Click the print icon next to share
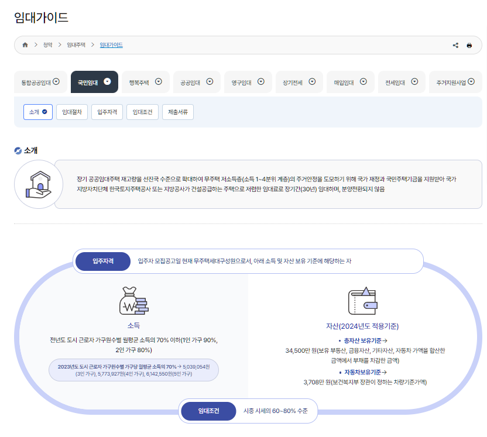 (469, 44)
